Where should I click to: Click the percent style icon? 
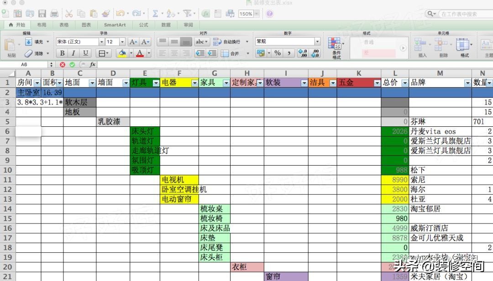(278, 53)
